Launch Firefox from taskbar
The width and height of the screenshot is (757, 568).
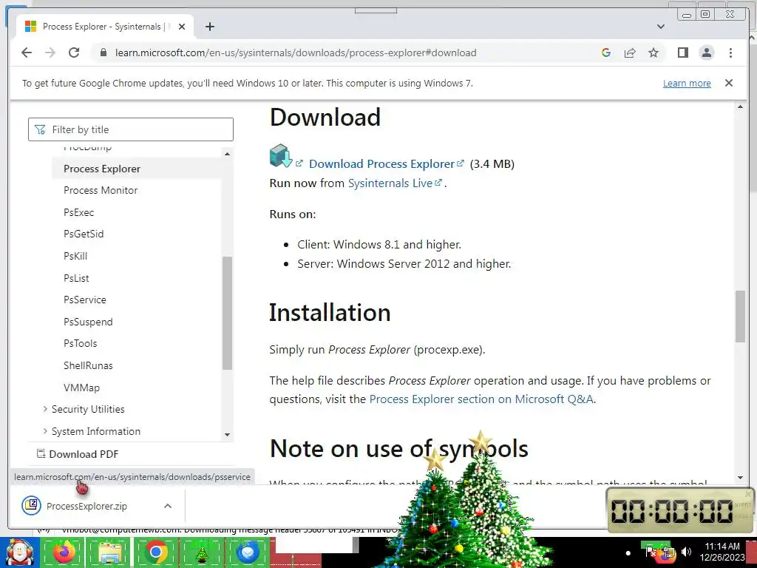pos(64,552)
